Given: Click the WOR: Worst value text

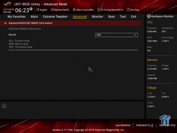Looking at the screenshot, I should pyautogui.click(x=18, y=44).
